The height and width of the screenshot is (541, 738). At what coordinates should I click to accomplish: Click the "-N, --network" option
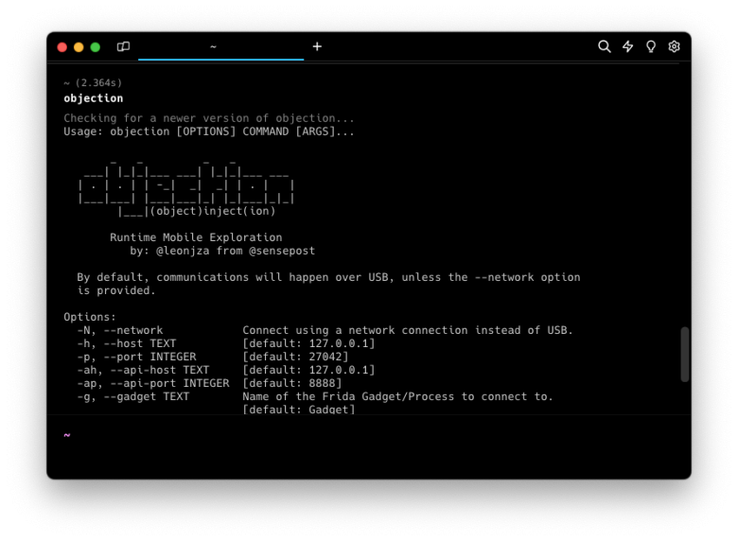pos(119,330)
